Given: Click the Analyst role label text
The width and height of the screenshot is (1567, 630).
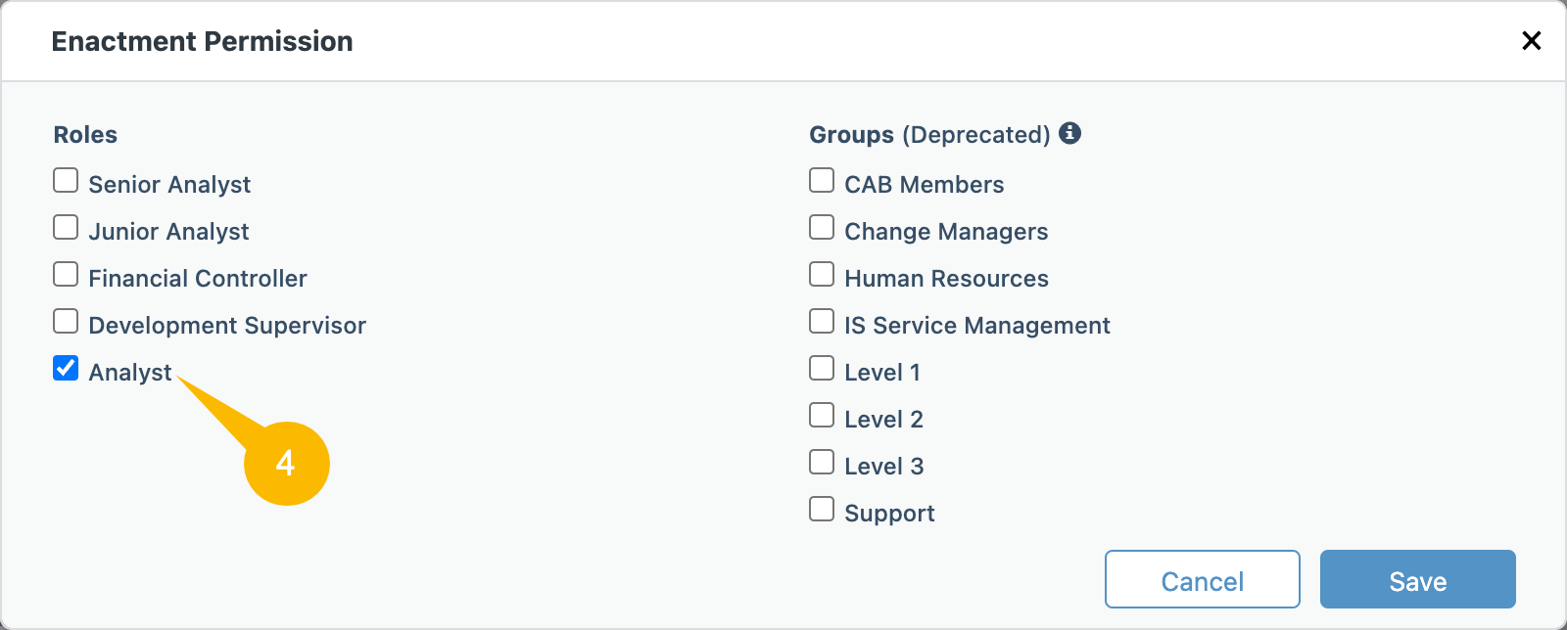Looking at the screenshot, I should coord(130,373).
